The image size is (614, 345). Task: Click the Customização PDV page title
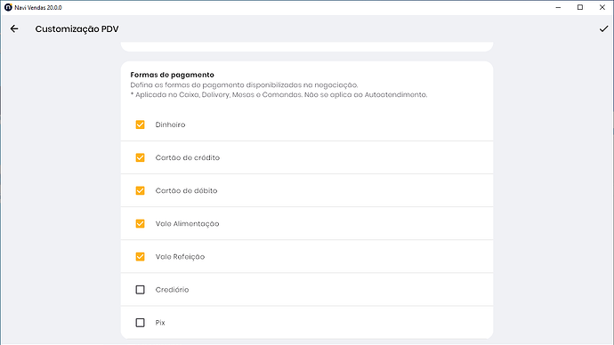[77, 29]
